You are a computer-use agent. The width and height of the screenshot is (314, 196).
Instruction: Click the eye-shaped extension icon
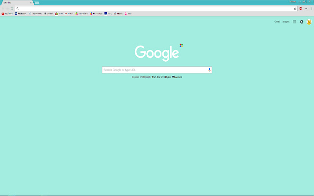(306, 9)
